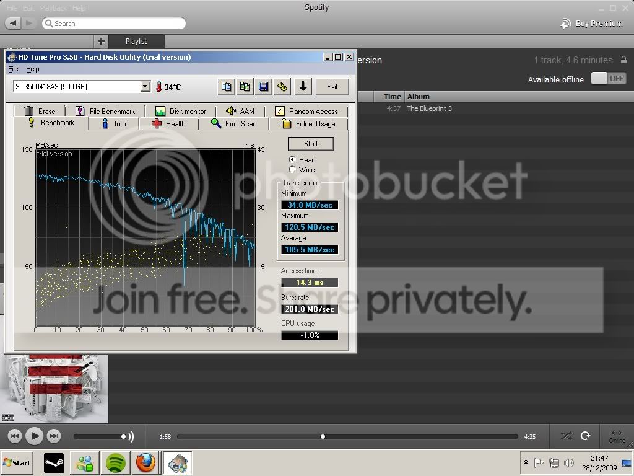634x476 pixels.
Task: Click the down arrow minimize-to-tray icon
Action: (x=303, y=87)
